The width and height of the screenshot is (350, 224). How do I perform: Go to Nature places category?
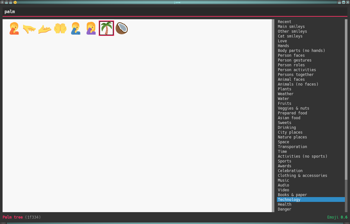point(311,137)
